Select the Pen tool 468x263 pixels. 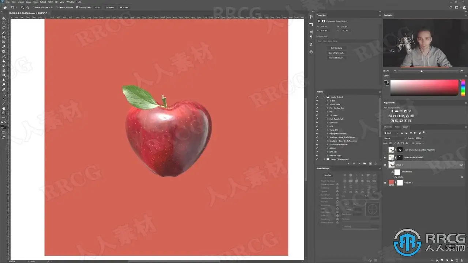click(4, 89)
